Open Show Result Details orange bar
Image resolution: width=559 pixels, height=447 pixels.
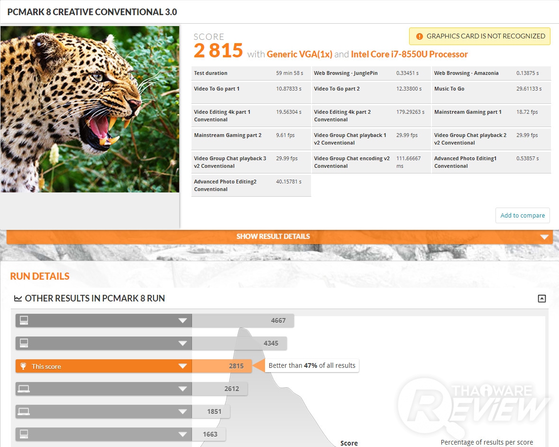280,237
